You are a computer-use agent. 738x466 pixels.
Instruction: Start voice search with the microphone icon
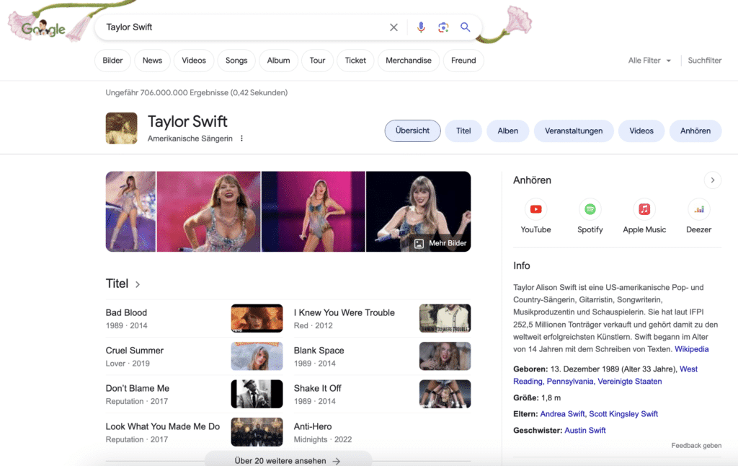click(421, 27)
